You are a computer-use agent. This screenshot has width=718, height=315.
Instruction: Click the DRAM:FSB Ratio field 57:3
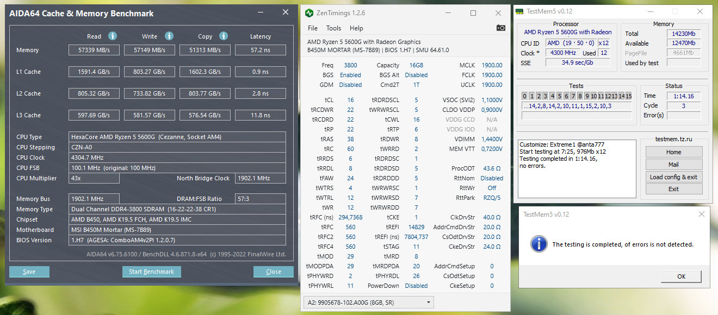click(261, 199)
